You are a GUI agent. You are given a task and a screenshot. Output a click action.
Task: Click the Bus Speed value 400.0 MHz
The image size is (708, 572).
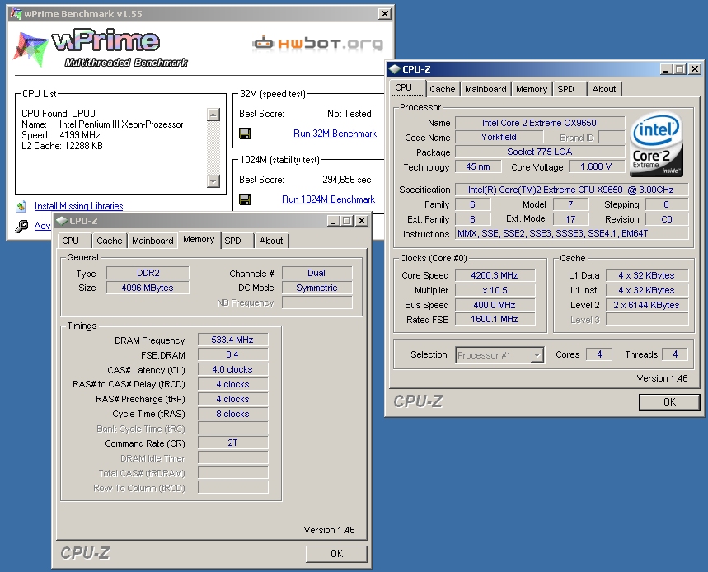click(x=495, y=305)
